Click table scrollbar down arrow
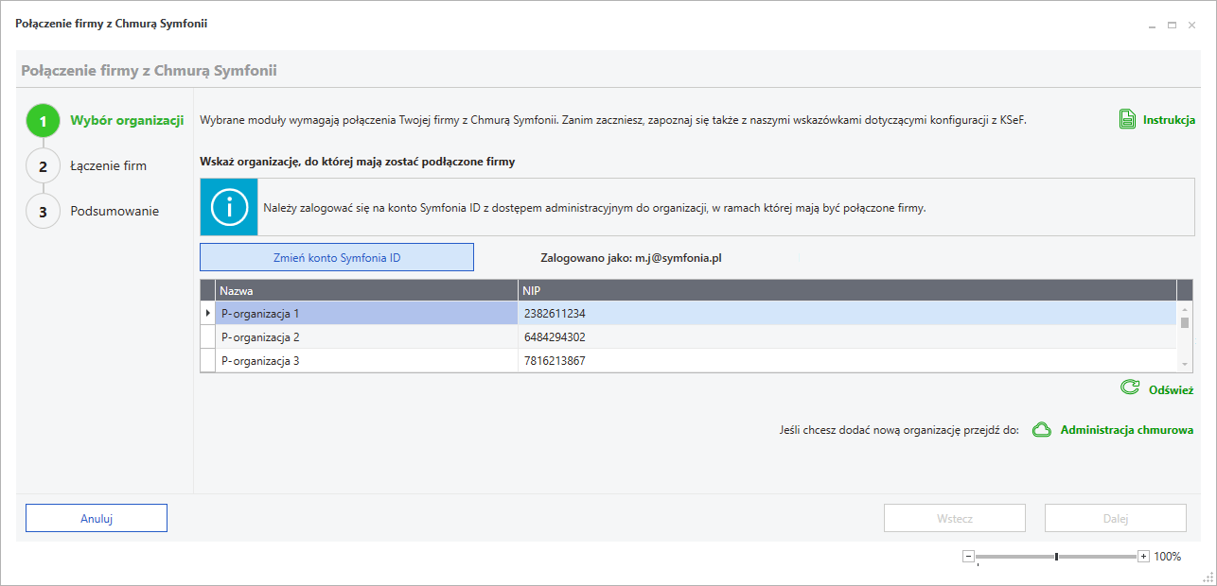Image resolution: width=1217 pixels, height=586 pixels. 1185,364
